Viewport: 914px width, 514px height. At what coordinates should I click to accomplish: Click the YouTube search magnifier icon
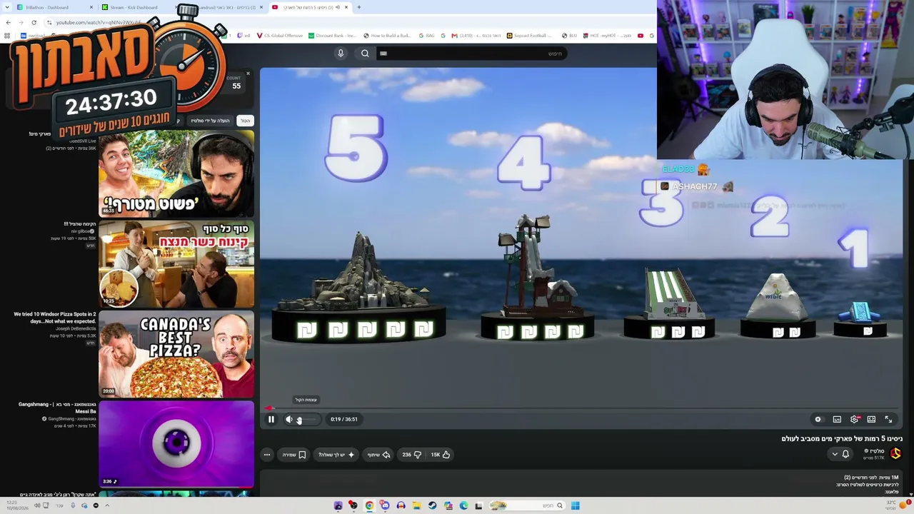coord(365,54)
